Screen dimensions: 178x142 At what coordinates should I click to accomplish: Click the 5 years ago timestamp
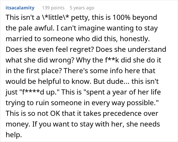point(82,8)
